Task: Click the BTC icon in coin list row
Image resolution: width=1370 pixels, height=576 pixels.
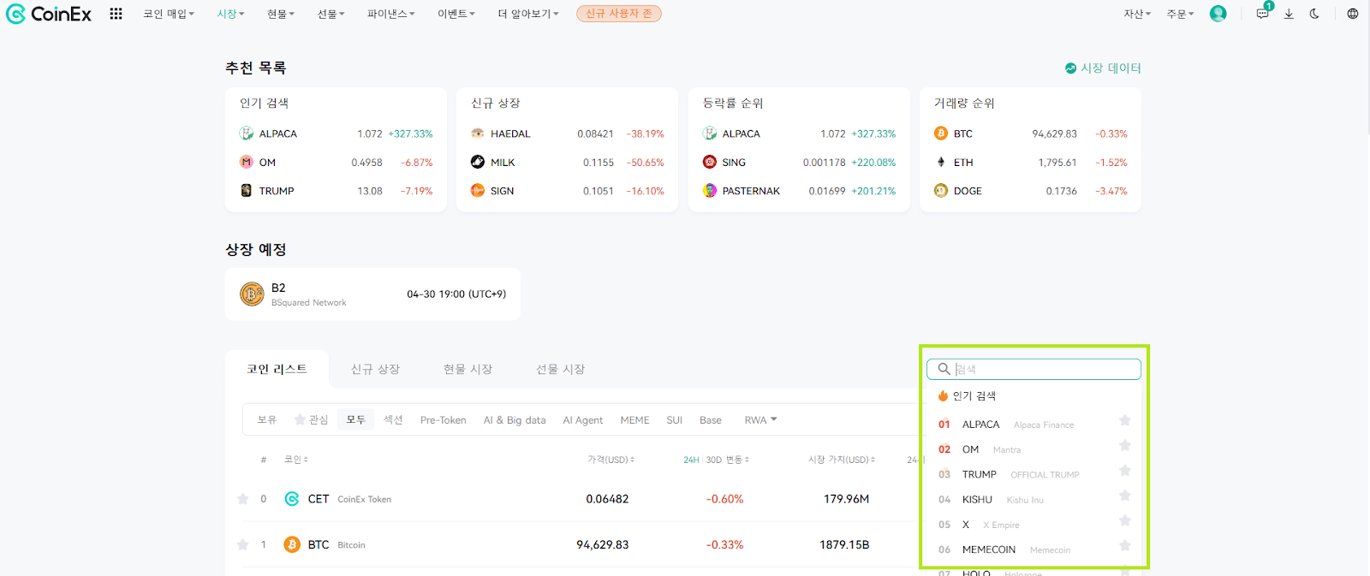Action: click(292, 544)
